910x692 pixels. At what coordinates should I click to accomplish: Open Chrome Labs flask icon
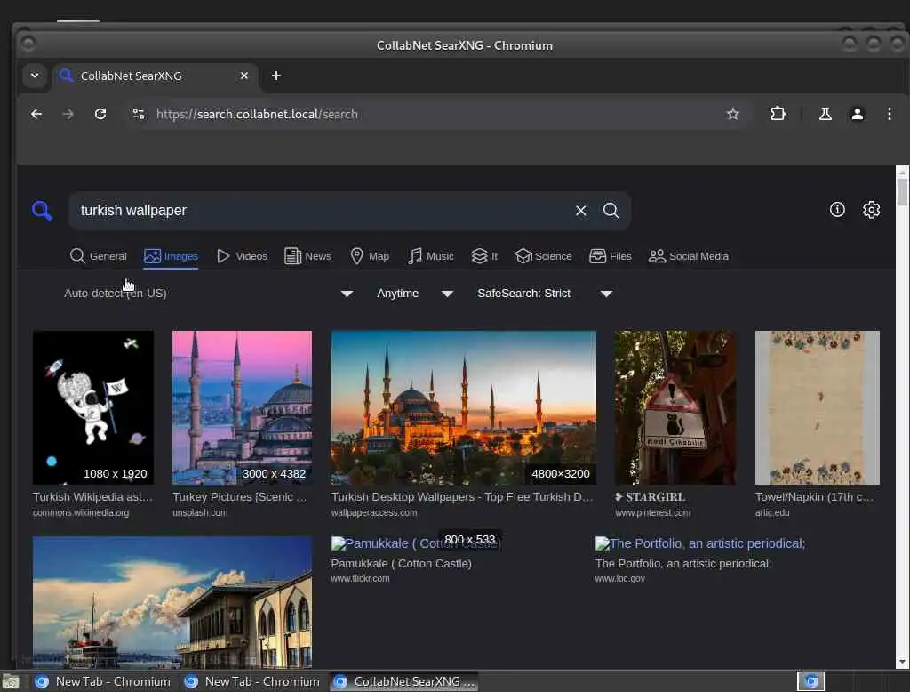coord(825,114)
